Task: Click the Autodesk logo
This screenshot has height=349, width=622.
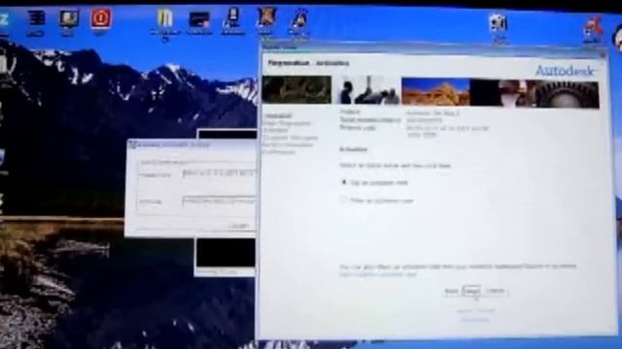Action: (565, 71)
